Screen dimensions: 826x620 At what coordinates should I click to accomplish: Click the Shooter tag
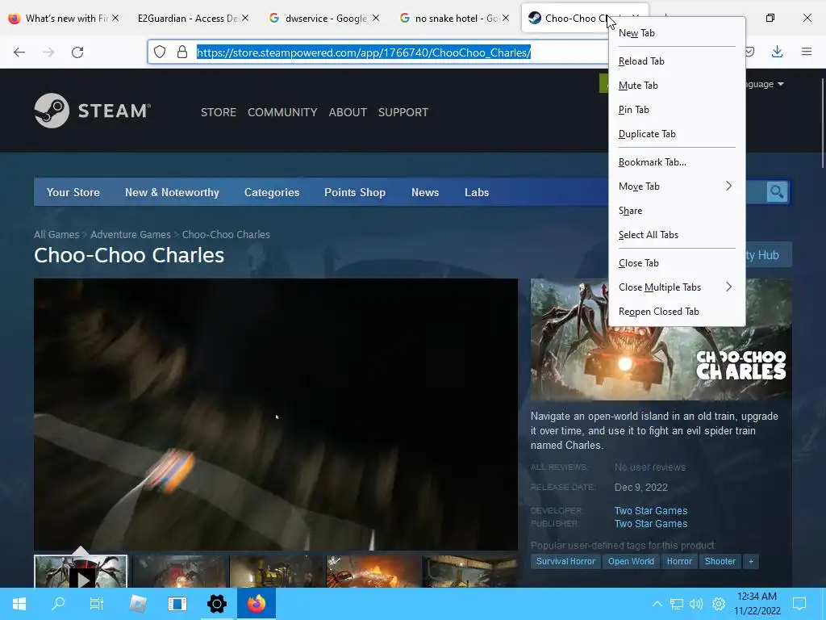point(720,562)
